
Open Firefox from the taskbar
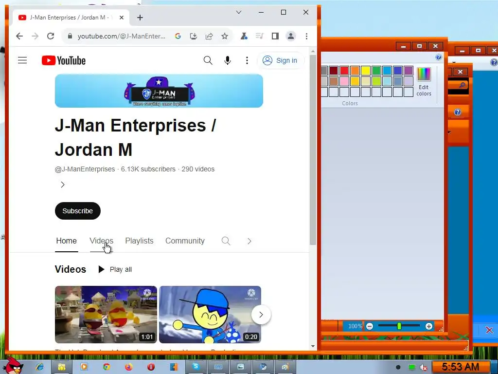point(128,367)
